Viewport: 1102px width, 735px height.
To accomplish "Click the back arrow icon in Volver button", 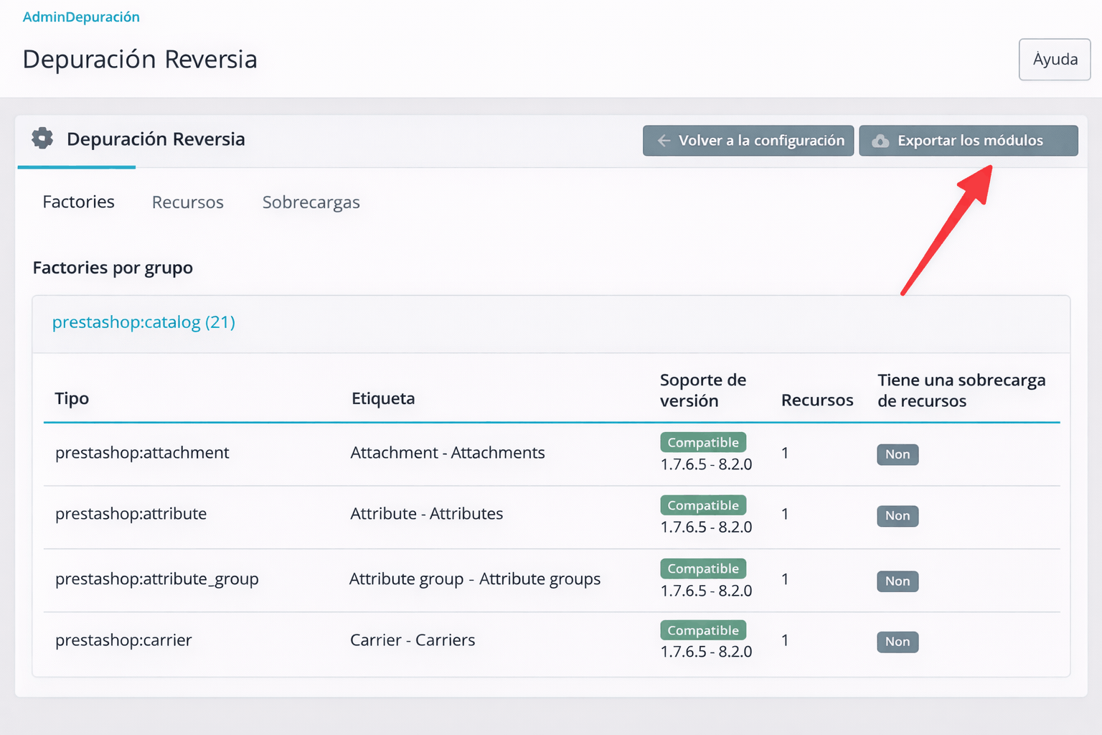I will point(664,141).
